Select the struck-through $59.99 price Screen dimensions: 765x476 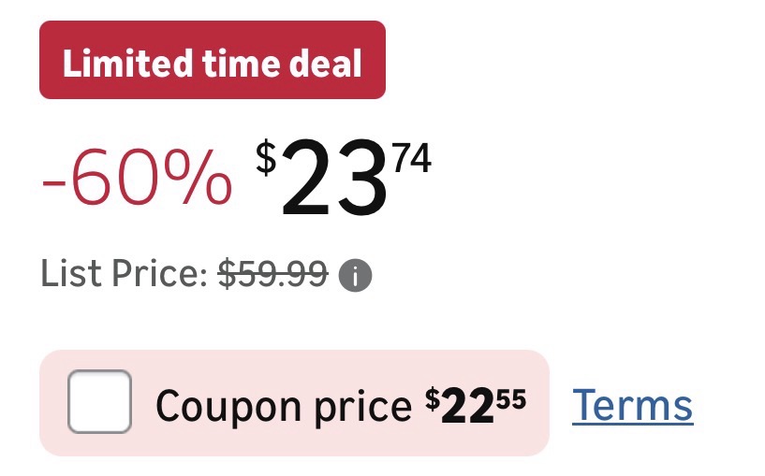coord(272,275)
